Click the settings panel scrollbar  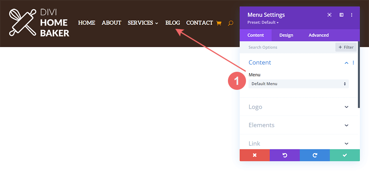[x=359, y=75]
